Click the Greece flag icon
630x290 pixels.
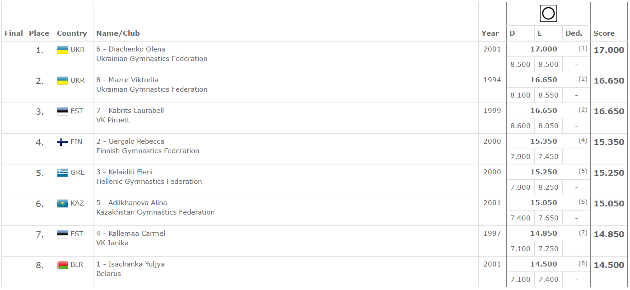pyautogui.click(x=62, y=173)
